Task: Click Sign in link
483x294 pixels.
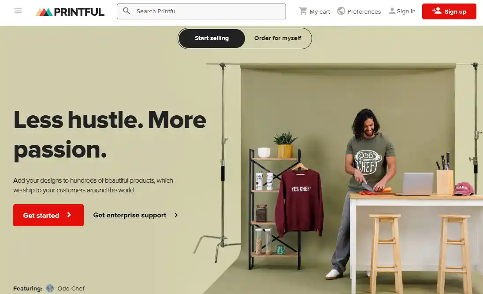Action: [402, 11]
